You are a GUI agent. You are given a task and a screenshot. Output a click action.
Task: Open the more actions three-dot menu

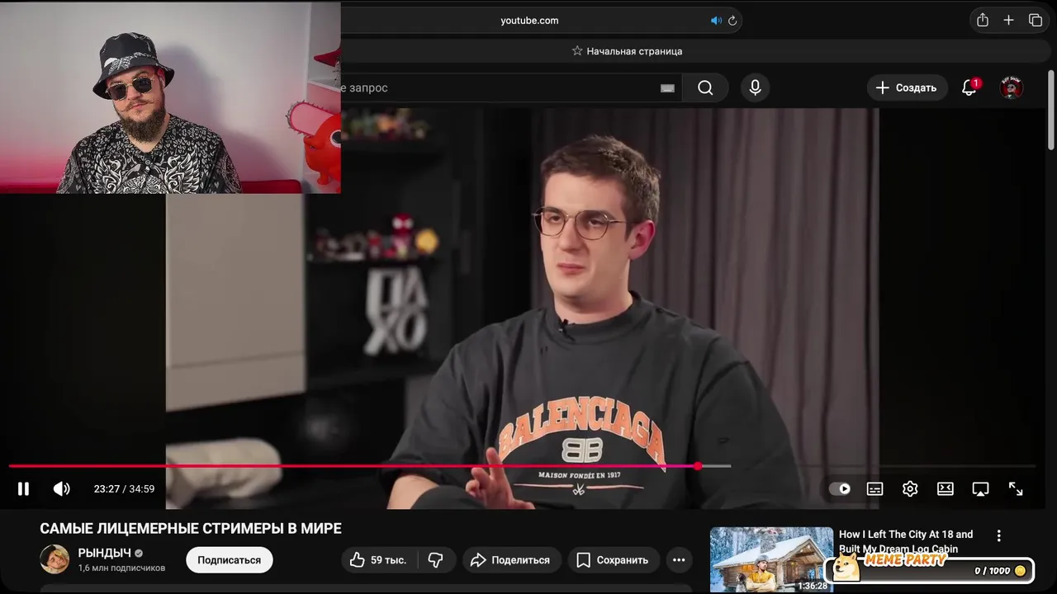coord(679,560)
